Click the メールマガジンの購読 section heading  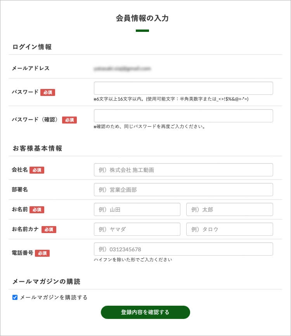point(46,282)
